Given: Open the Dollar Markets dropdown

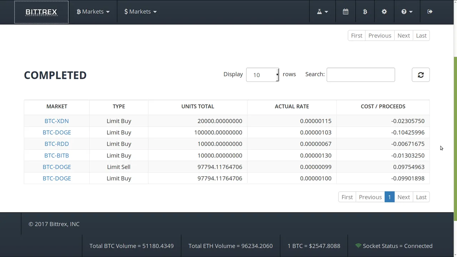Looking at the screenshot, I should 140,12.
